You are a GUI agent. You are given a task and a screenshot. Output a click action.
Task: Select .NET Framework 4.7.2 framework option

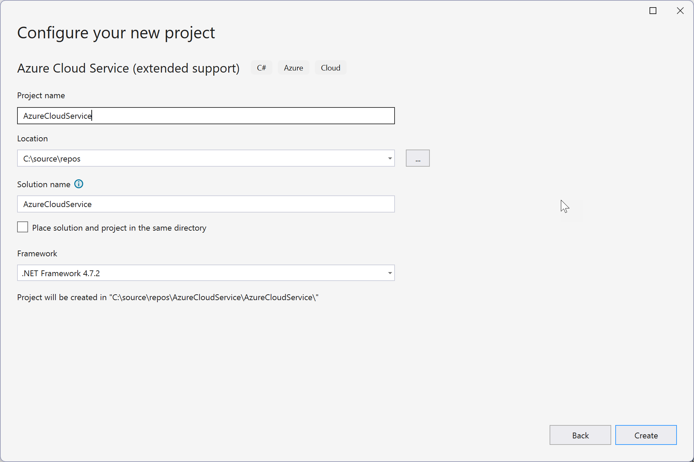coord(205,272)
